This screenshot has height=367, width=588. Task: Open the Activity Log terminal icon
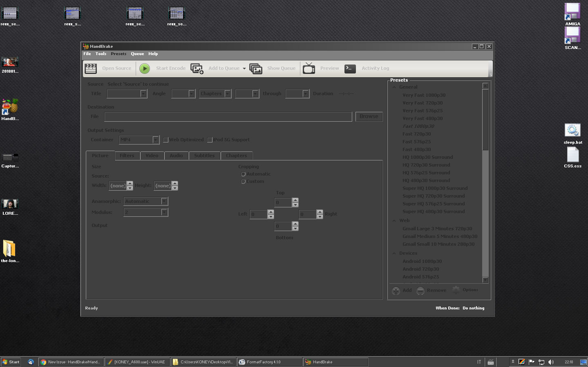350,68
